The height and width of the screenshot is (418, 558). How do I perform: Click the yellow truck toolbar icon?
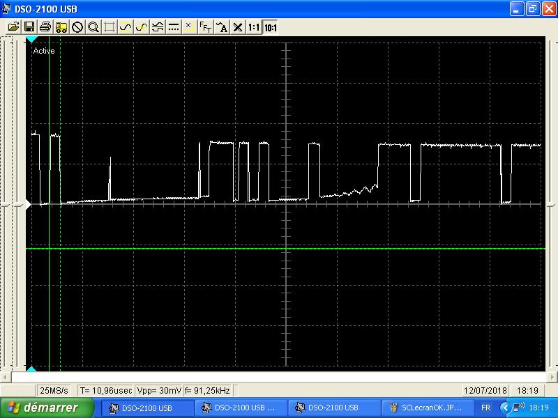pyautogui.click(x=61, y=27)
